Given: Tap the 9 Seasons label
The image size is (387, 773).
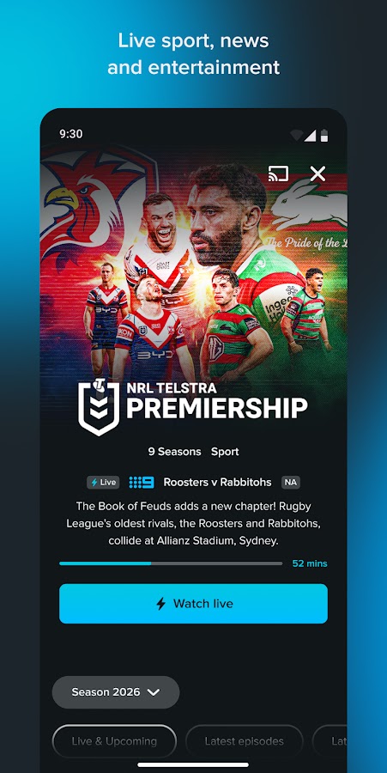Looking at the screenshot, I should [x=175, y=452].
